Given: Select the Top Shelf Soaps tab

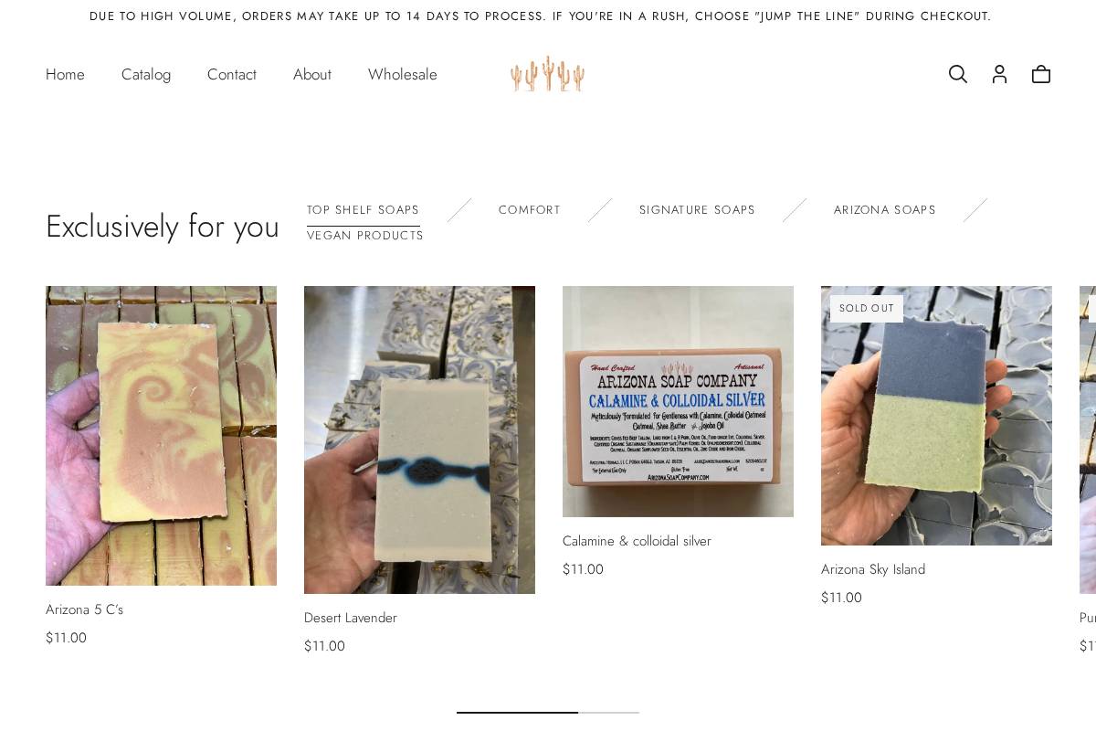Looking at the screenshot, I should point(364,210).
